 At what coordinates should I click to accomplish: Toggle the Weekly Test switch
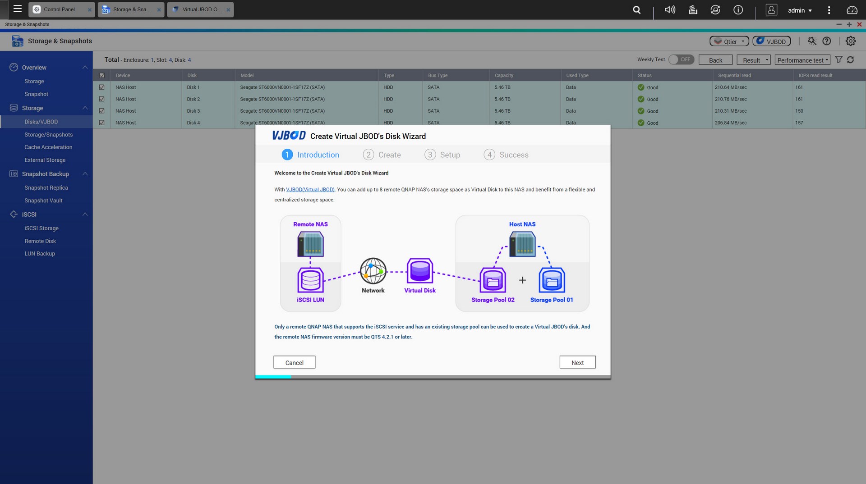(x=681, y=59)
